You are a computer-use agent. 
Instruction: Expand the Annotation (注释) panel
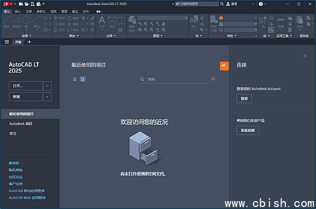[111, 36]
